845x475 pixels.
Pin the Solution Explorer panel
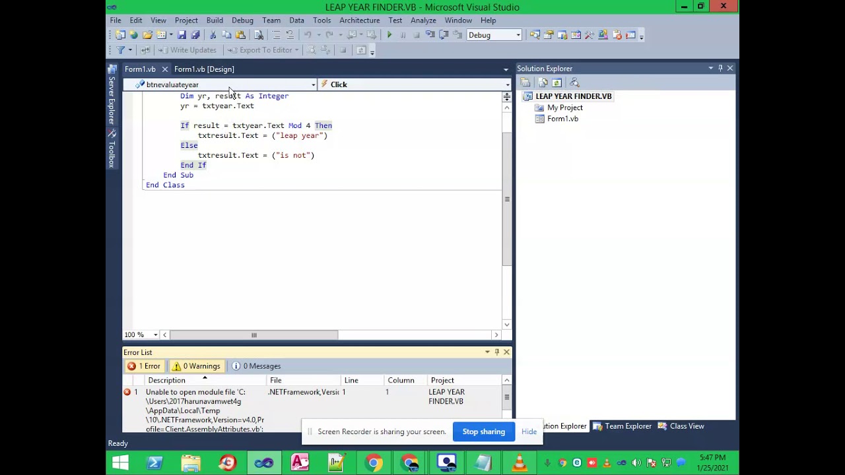(x=720, y=69)
